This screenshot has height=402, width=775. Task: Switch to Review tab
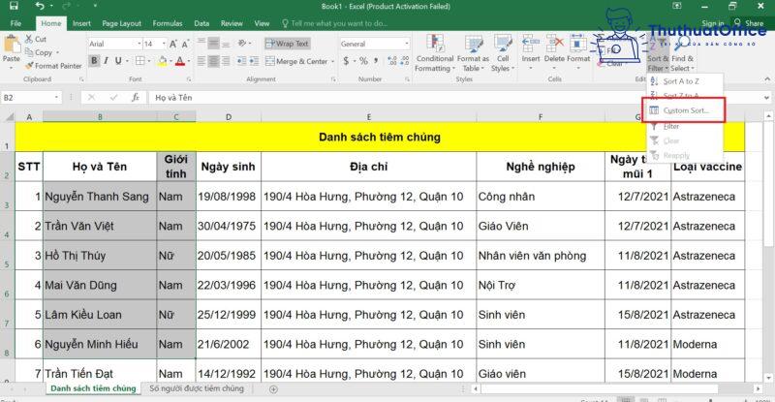(232, 23)
